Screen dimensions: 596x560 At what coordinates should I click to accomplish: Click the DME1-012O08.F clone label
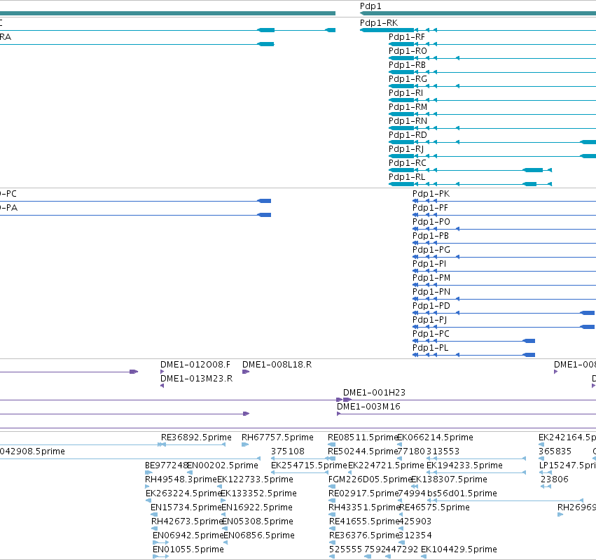click(x=195, y=365)
